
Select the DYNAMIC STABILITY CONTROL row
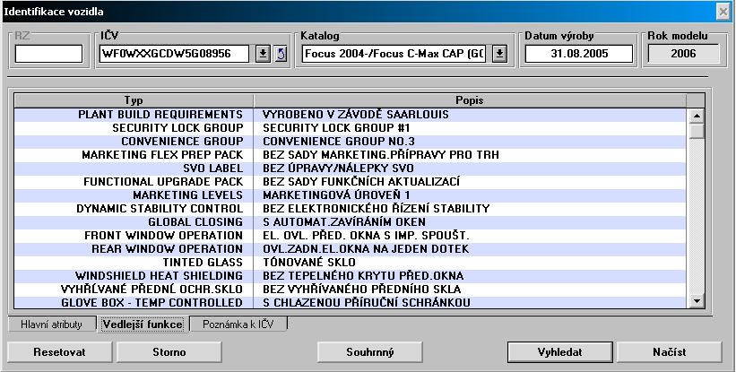click(359, 208)
